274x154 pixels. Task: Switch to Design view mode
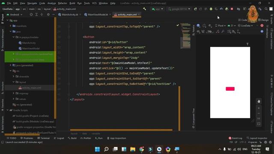point(263,20)
